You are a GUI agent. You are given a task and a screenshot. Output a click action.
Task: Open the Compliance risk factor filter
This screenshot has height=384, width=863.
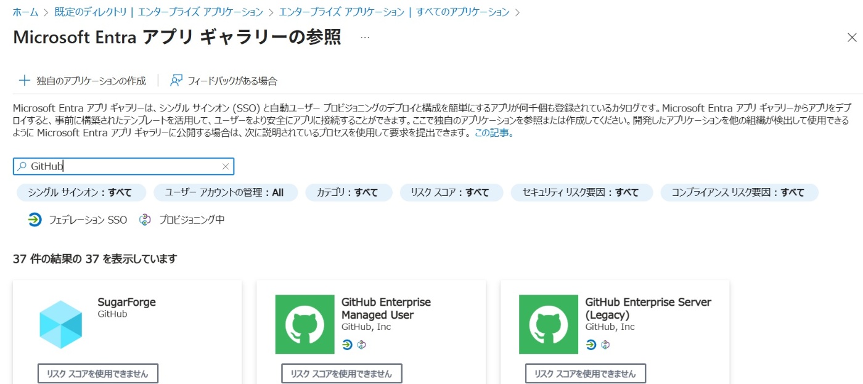[x=739, y=192]
